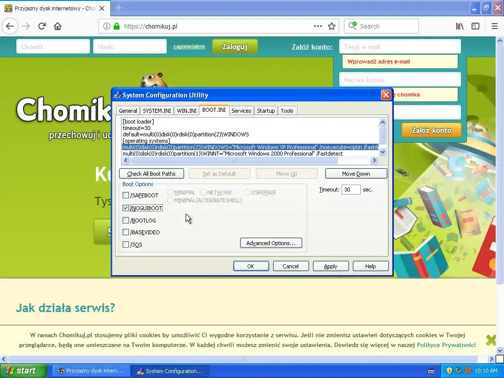Click the green Zaloguj button
The height and width of the screenshot is (378, 504).
(235, 47)
